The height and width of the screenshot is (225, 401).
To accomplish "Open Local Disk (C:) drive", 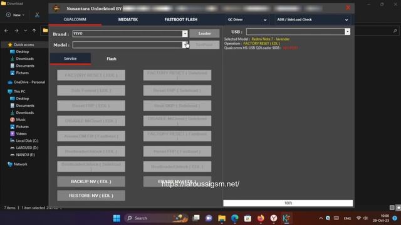I will tap(24, 141).
